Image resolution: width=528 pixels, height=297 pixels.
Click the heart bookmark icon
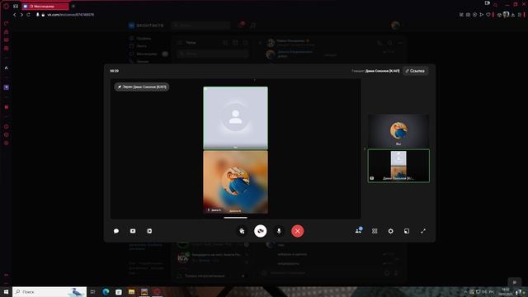click(x=488, y=15)
